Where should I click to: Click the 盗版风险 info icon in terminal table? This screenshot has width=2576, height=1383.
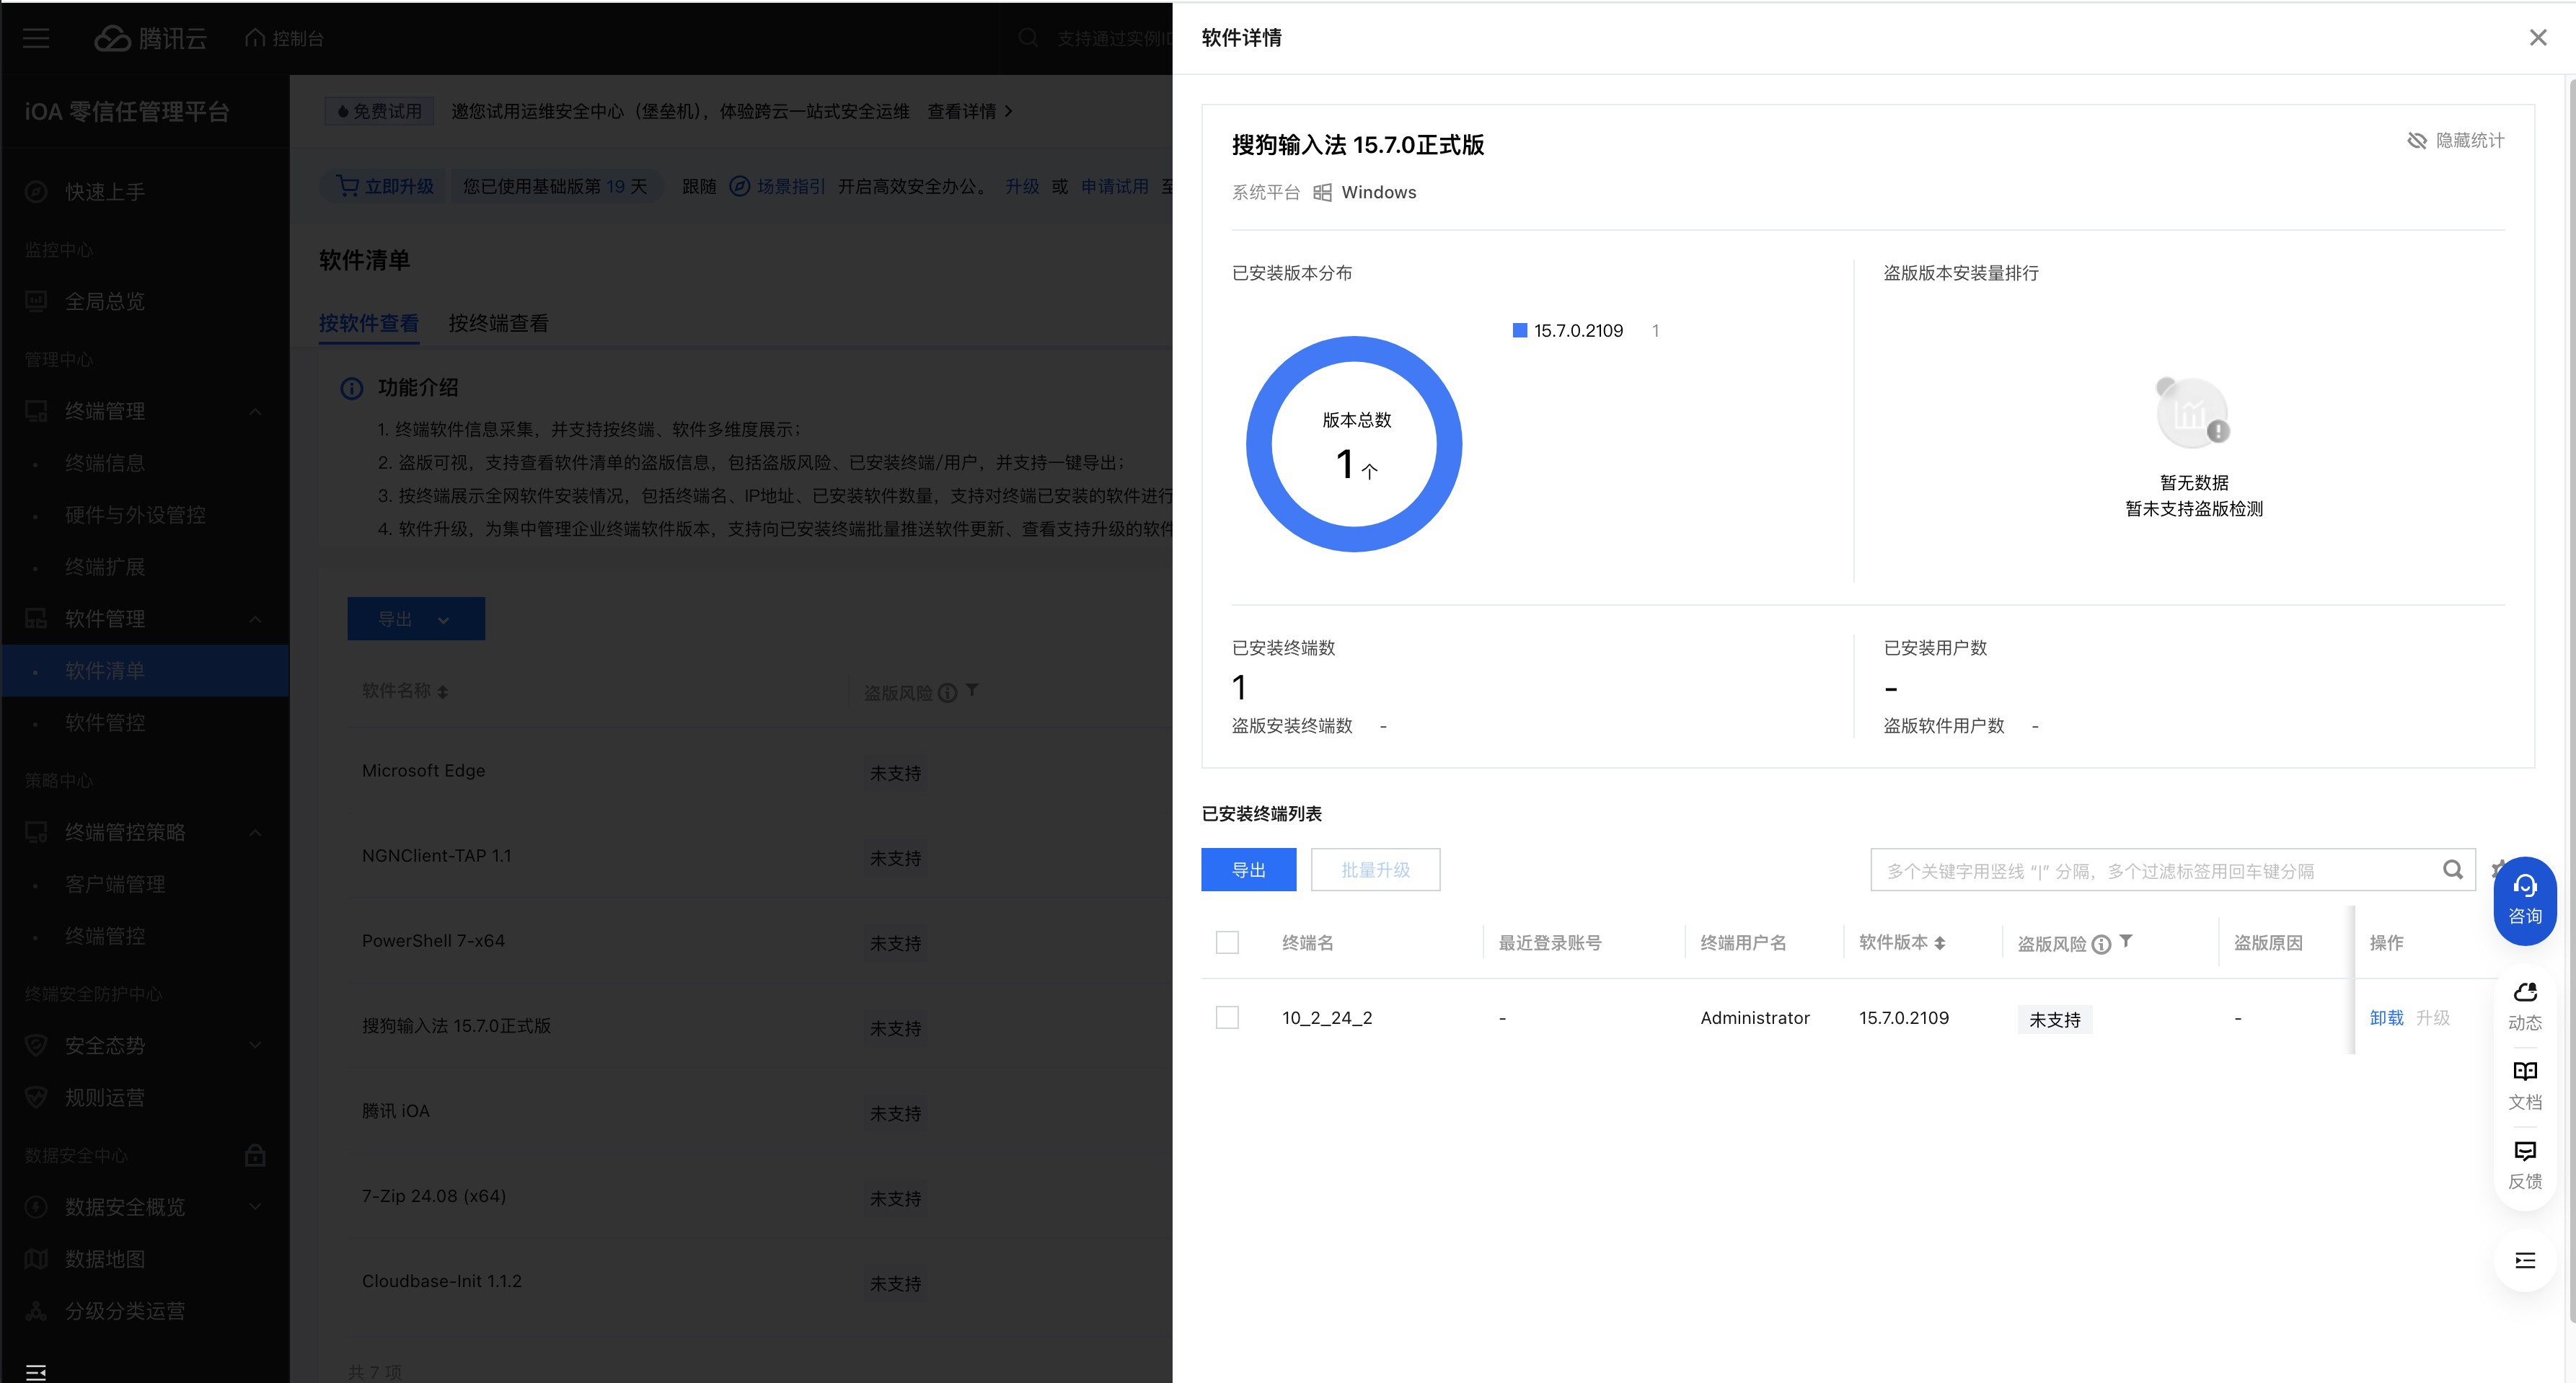[2101, 944]
